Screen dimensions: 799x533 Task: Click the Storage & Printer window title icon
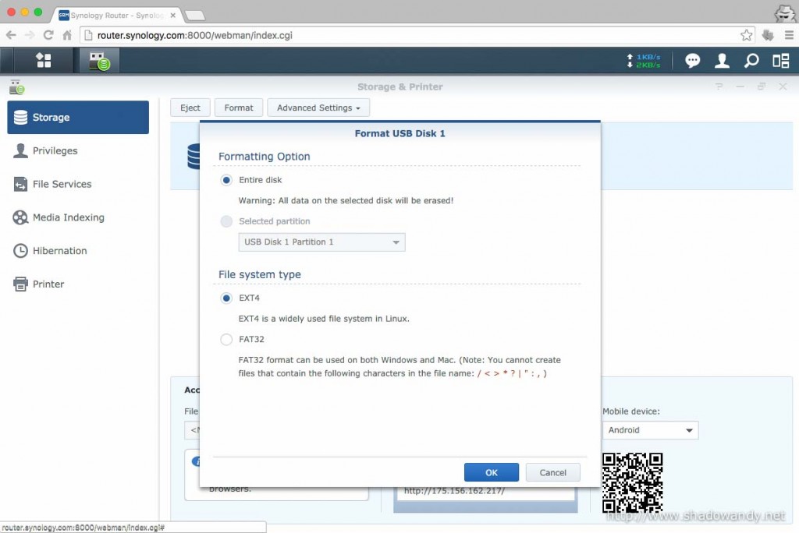[x=17, y=87]
